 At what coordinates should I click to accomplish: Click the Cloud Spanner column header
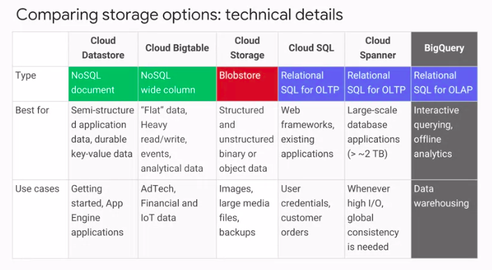click(x=378, y=49)
